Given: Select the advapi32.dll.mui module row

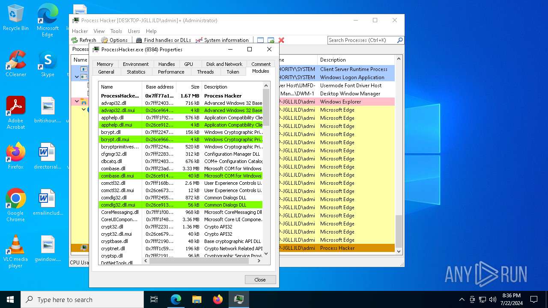Looking at the screenshot, I should click(180, 110).
